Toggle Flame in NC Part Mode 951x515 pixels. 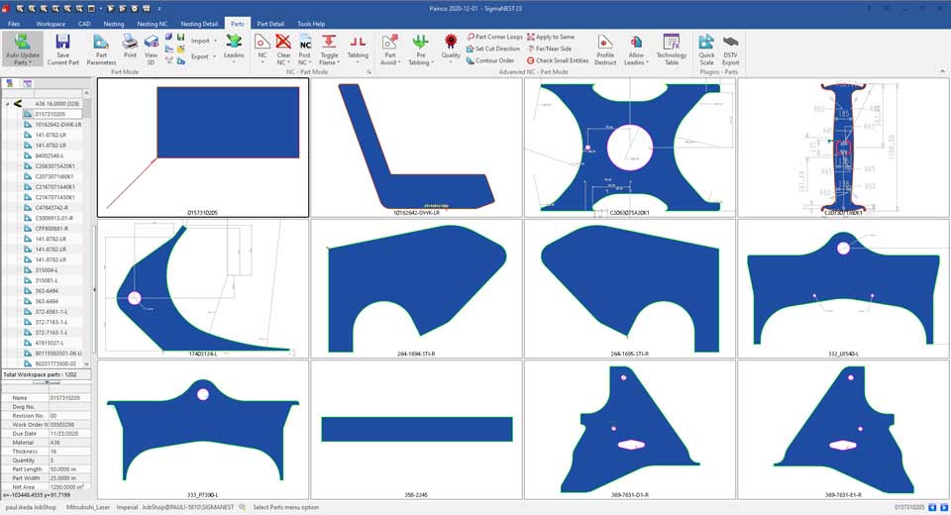(329, 49)
